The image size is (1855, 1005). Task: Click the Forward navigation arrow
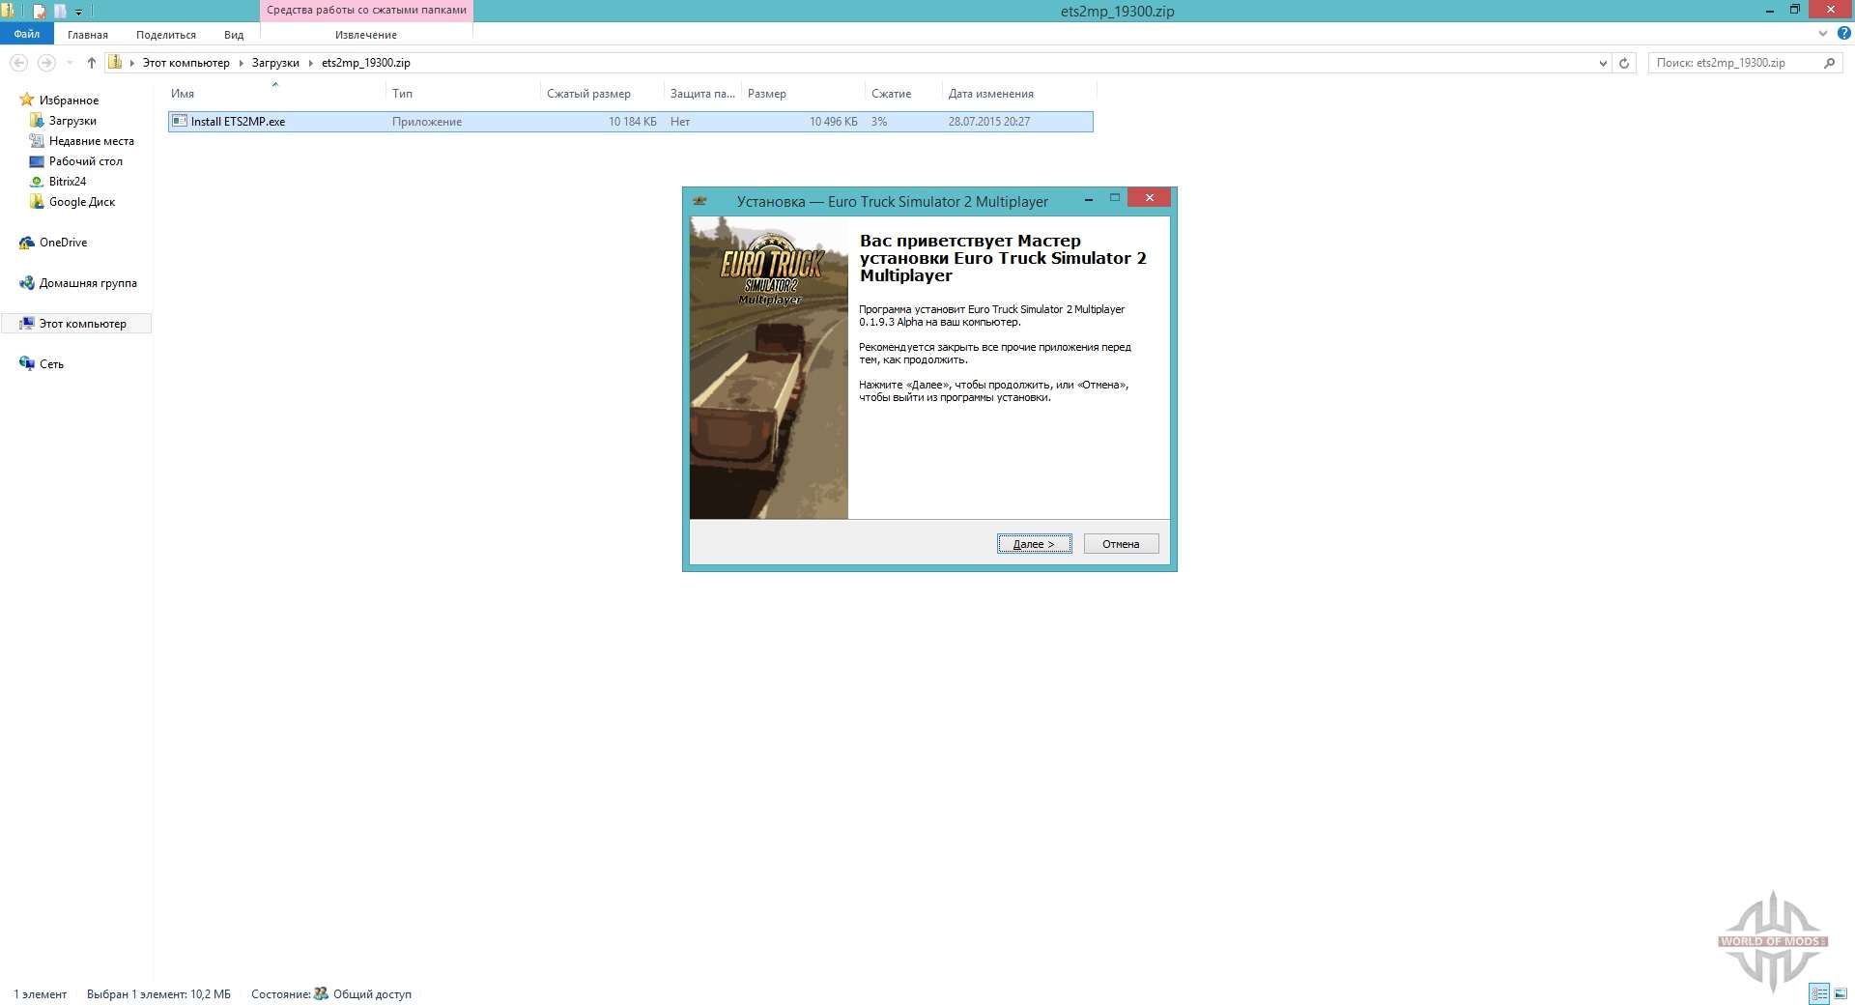click(x=45, y=63)
